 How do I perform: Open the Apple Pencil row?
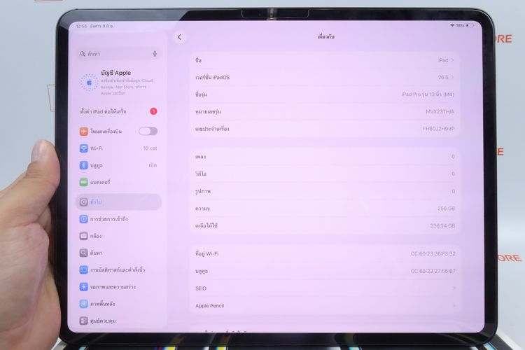[x=325, y=305]
